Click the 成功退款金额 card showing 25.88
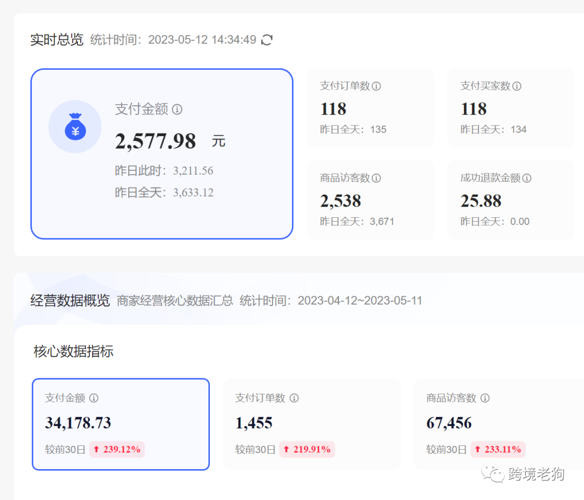 coord(510,199)
